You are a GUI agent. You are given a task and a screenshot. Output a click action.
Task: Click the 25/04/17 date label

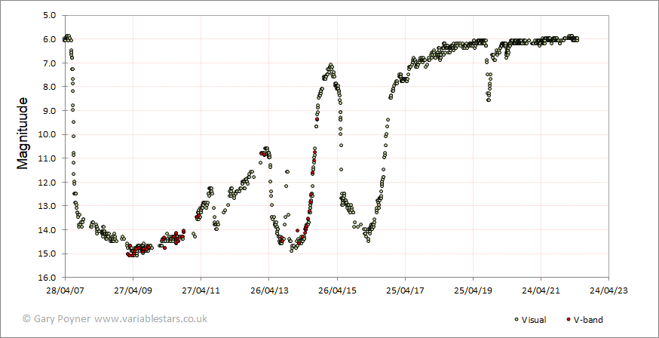coord(405,291)
